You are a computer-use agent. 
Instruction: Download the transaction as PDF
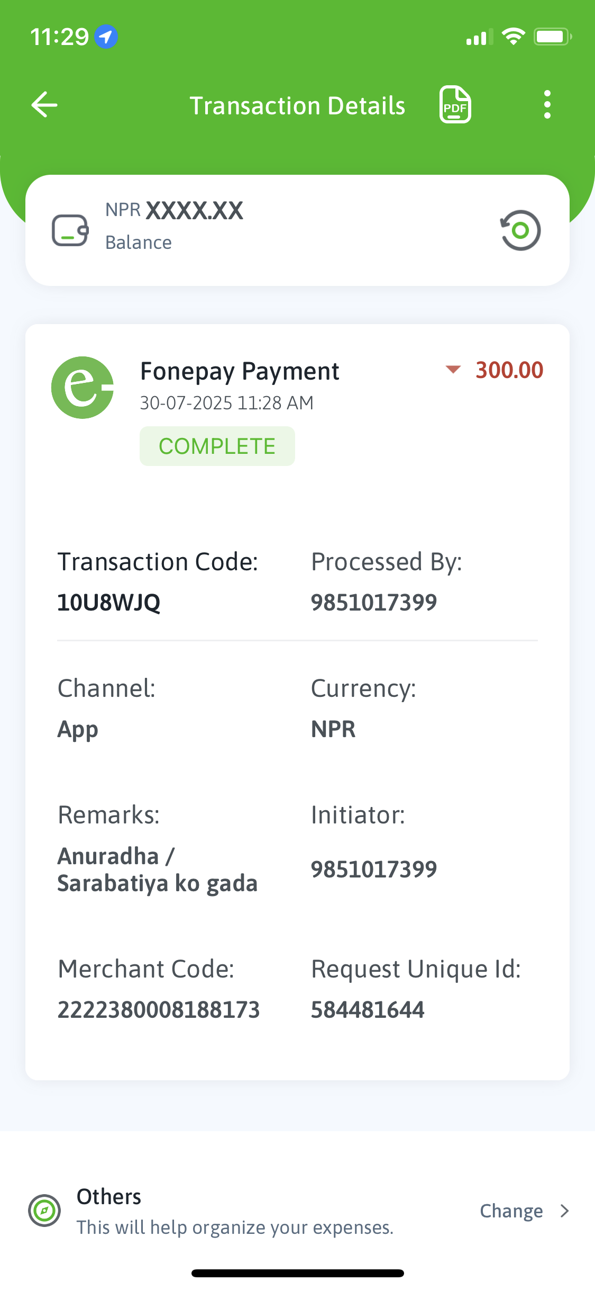[x=455, y=104]
